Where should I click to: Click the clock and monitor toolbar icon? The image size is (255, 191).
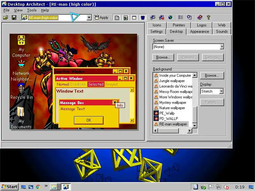(189, 18)
